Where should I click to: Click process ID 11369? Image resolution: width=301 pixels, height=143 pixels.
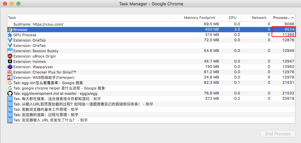pos(289,35)
